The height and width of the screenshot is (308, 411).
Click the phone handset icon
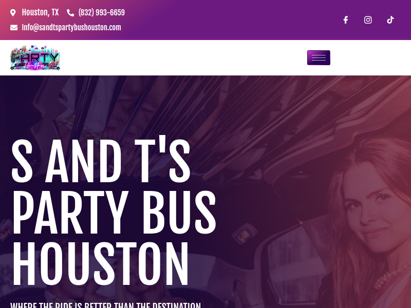tap(70, 12)
